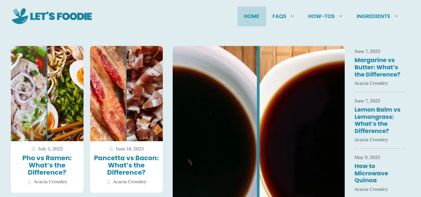Viewport: 421px width, 197px height.
Task: Open the How to Microwave Quinoa post
Action: [x=371, y=173]
